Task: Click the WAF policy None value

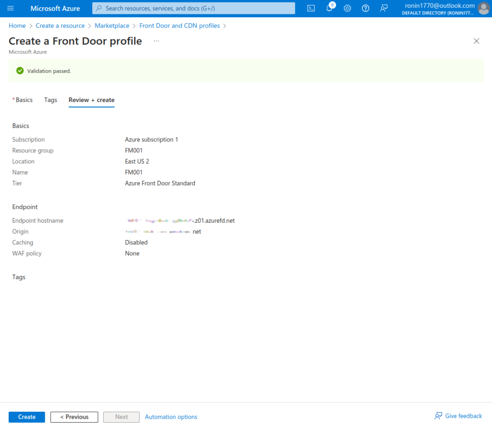Action: click(x=132, y=253)
